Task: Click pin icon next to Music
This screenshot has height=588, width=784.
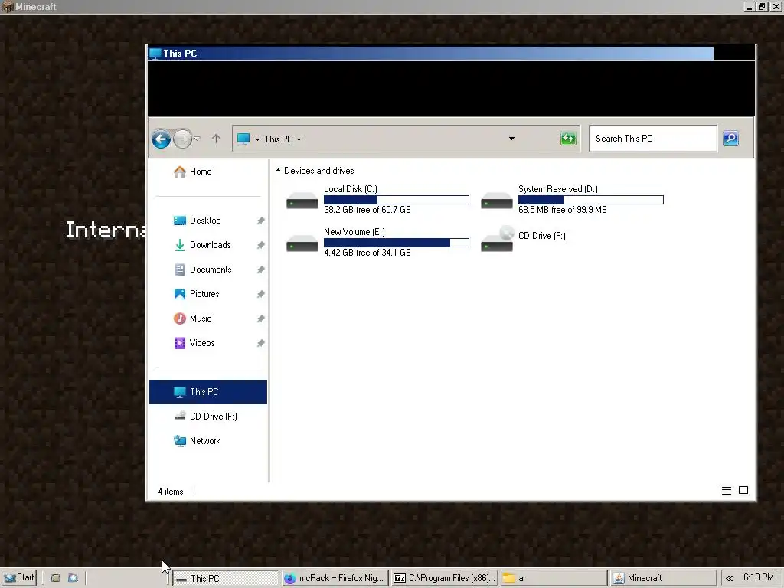Action: point(260,318)
